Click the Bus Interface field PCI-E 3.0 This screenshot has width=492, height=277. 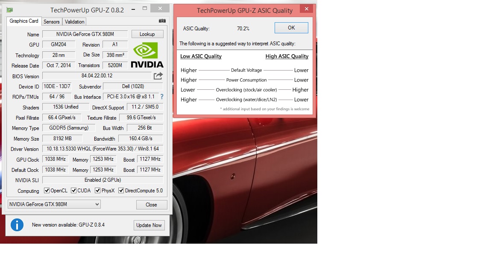(x=131, y=97)
